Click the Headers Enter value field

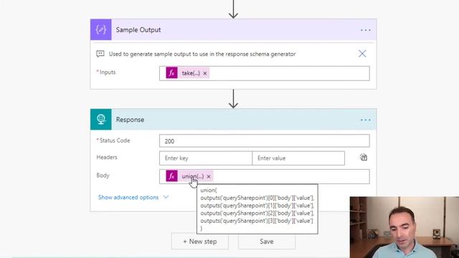pyautogui.click(x=298, y=158)
